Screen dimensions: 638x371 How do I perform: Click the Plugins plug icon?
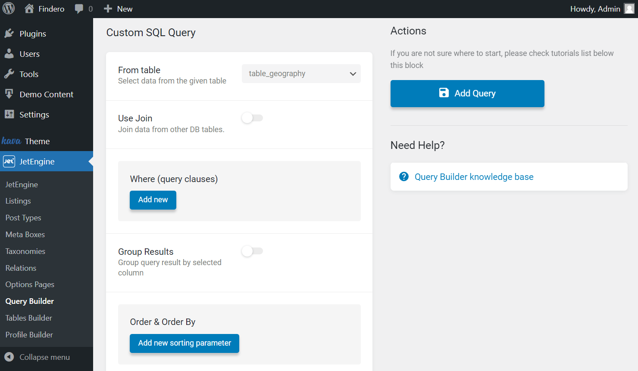pos(9,34)
